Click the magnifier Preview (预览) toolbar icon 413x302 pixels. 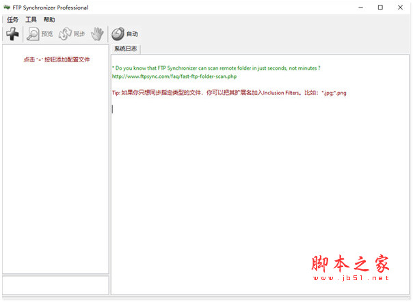coord(33,34)
